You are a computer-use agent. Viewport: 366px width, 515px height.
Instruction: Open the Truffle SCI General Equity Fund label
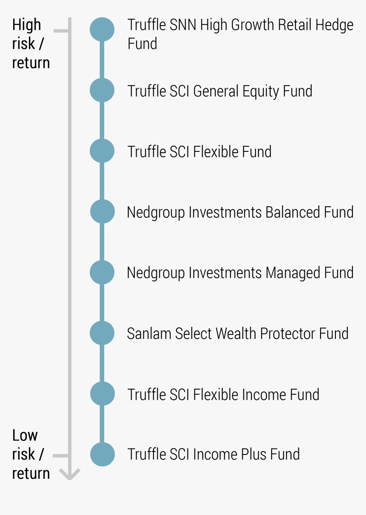[220, 91]
